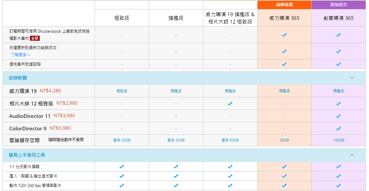369x191 pixels.
Task: Click 120/240 fps row checkmark under 極致版
Action: click(x=122, y=186)
